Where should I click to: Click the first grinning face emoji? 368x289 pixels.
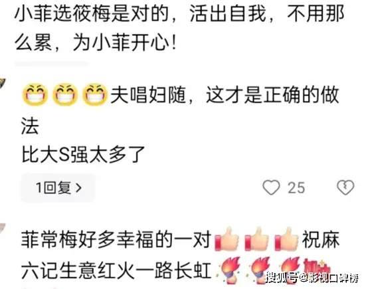[35, 95]
